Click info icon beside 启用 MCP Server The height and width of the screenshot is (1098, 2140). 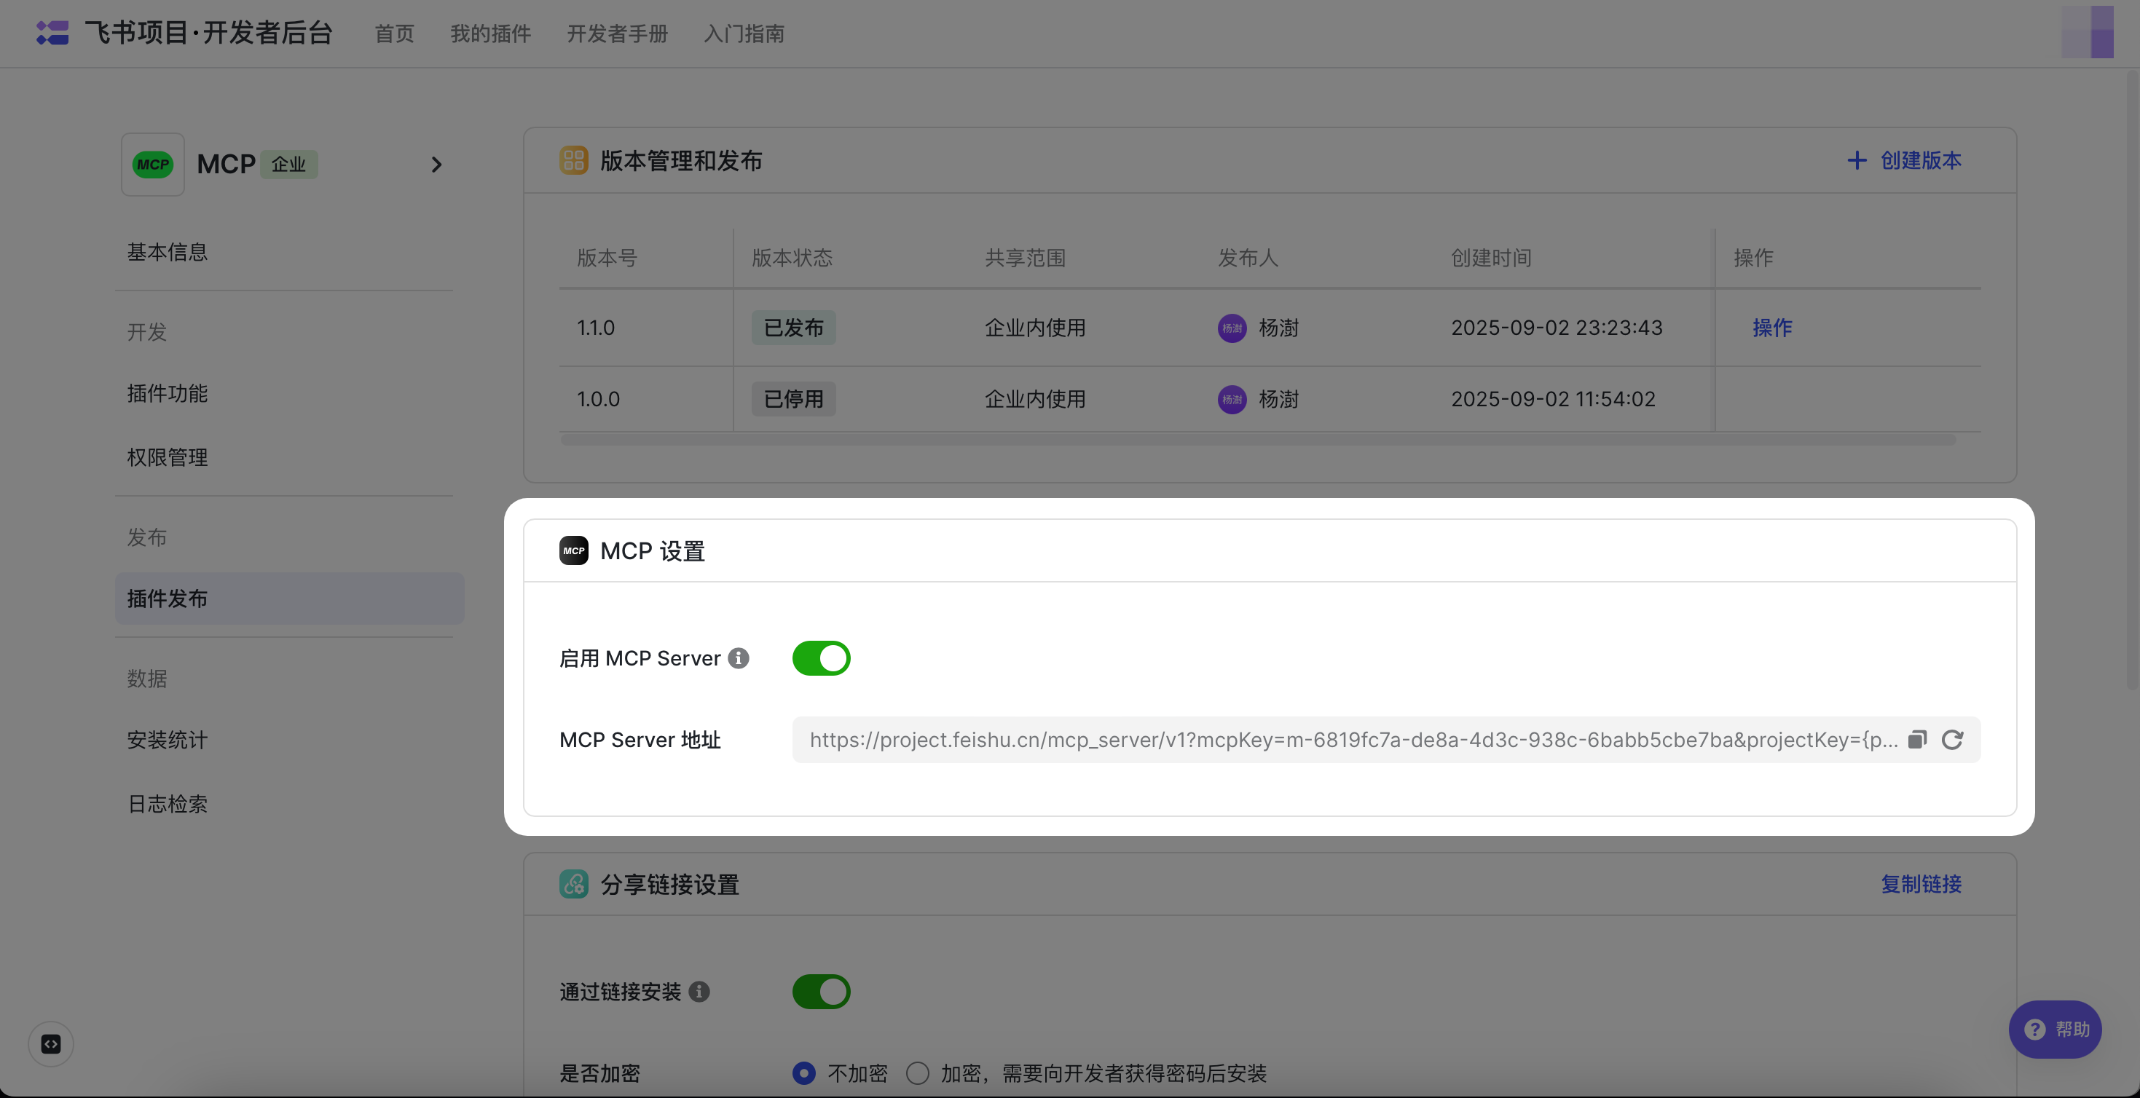(x=739, y=659)
